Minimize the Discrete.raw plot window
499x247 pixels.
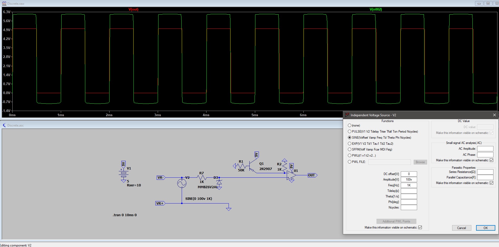pyautogui.click(x=479, y=3)
